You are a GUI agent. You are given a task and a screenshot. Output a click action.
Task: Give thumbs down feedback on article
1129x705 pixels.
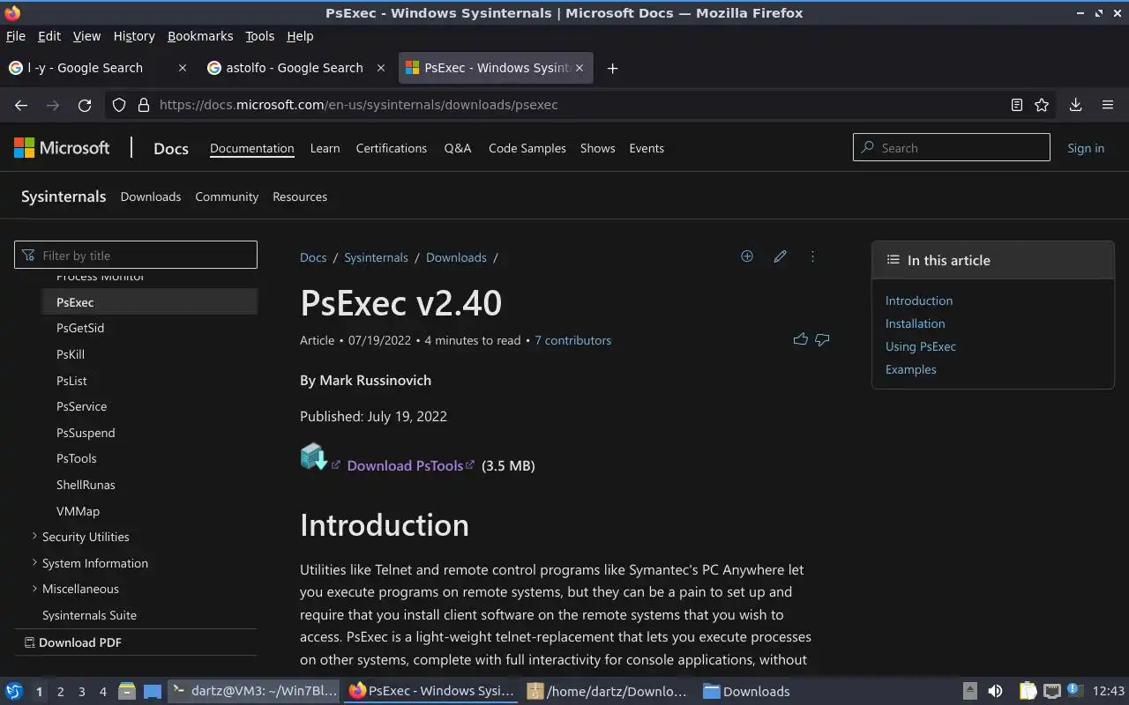pos(822,339)
